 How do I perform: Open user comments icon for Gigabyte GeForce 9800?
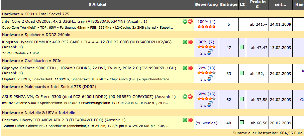click(210, 79)
